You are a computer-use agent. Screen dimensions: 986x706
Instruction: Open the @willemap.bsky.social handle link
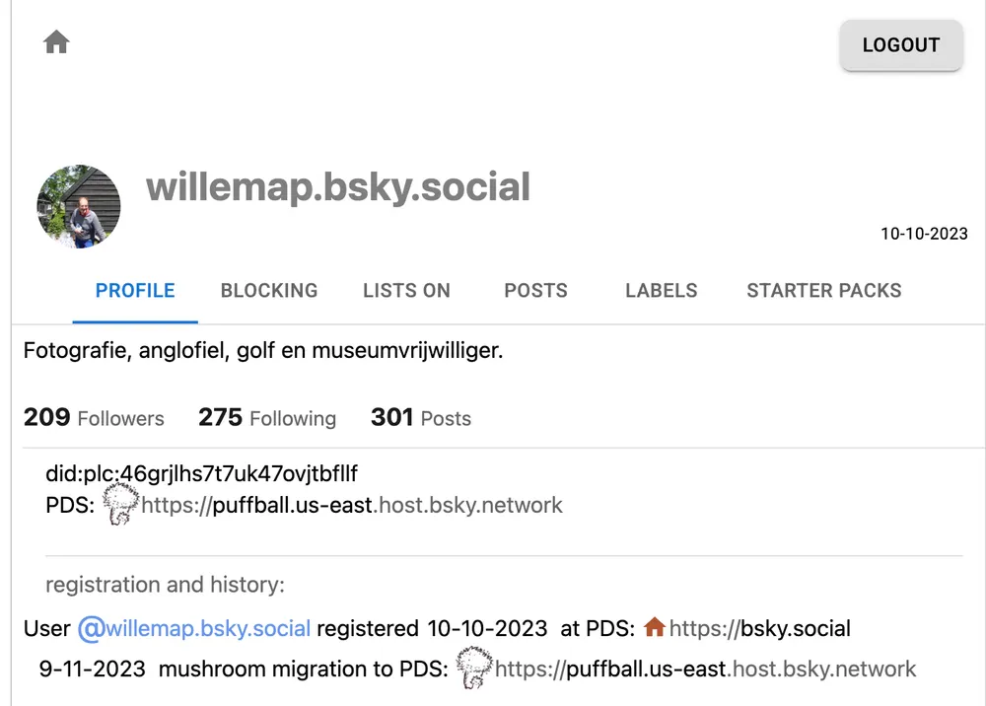coord(194,628)
